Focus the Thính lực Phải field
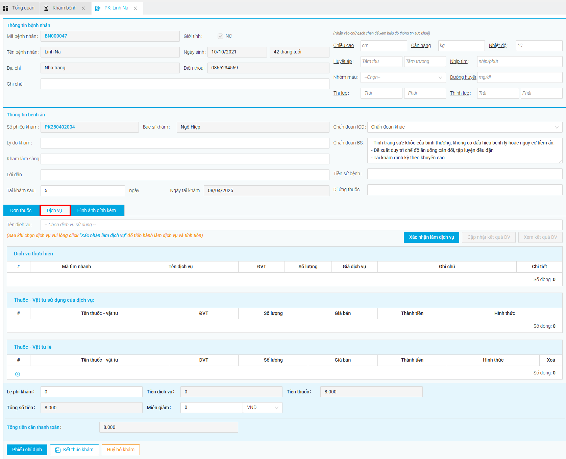This screenshot has height=459, width=566. (x=542, y=93)
